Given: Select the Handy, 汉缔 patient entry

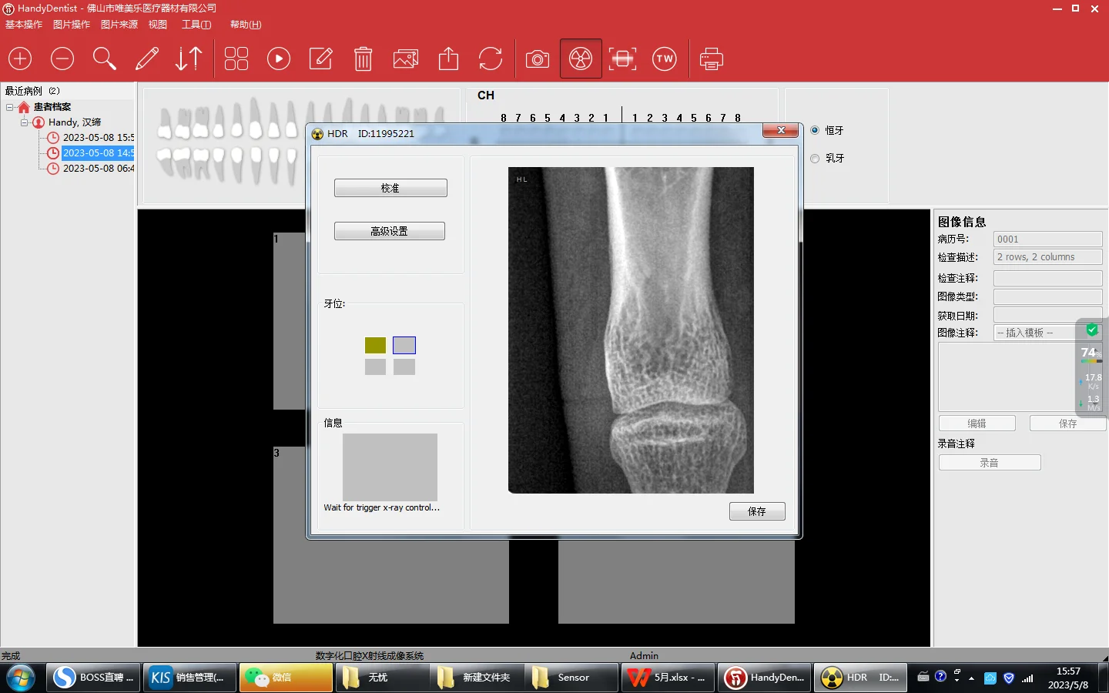Looking at the screenshot, I should pyautogui.click(x=75, y=122).
